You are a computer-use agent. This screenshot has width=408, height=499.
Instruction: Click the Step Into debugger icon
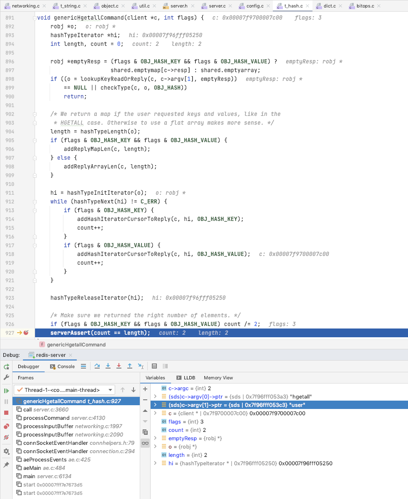108,366
